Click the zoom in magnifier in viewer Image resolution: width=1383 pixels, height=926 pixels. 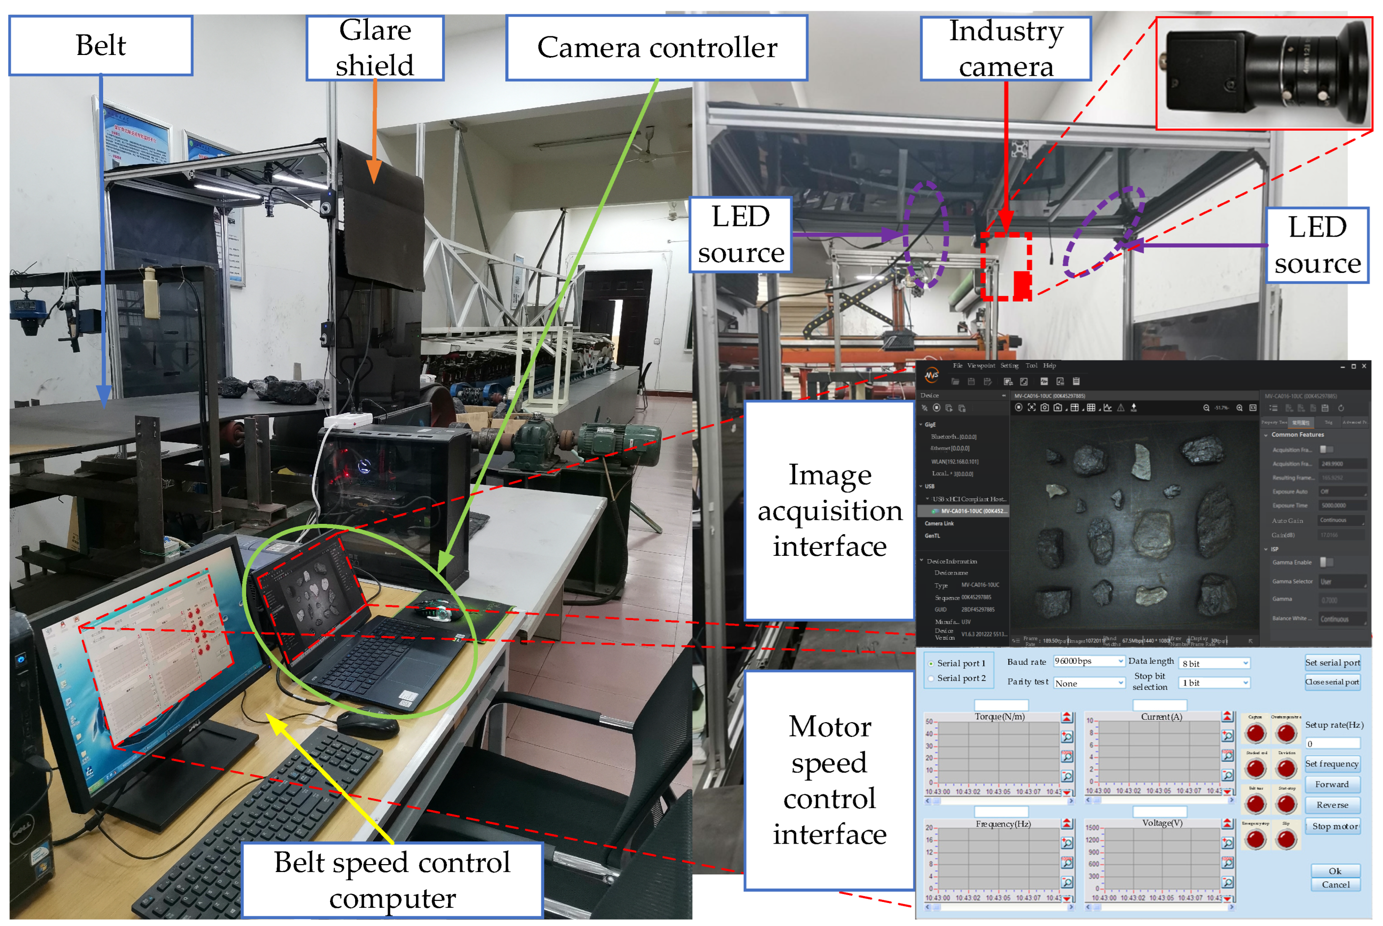(x=1240, y=408)
